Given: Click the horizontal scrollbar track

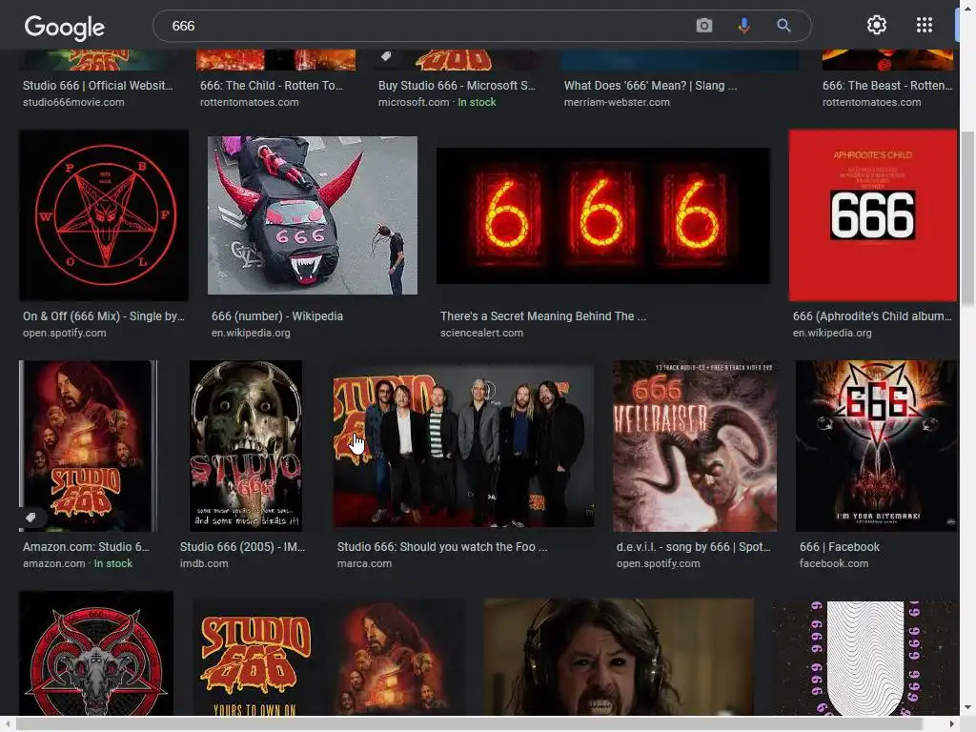Looking at the screenshot, I should (x=479, y=724).
